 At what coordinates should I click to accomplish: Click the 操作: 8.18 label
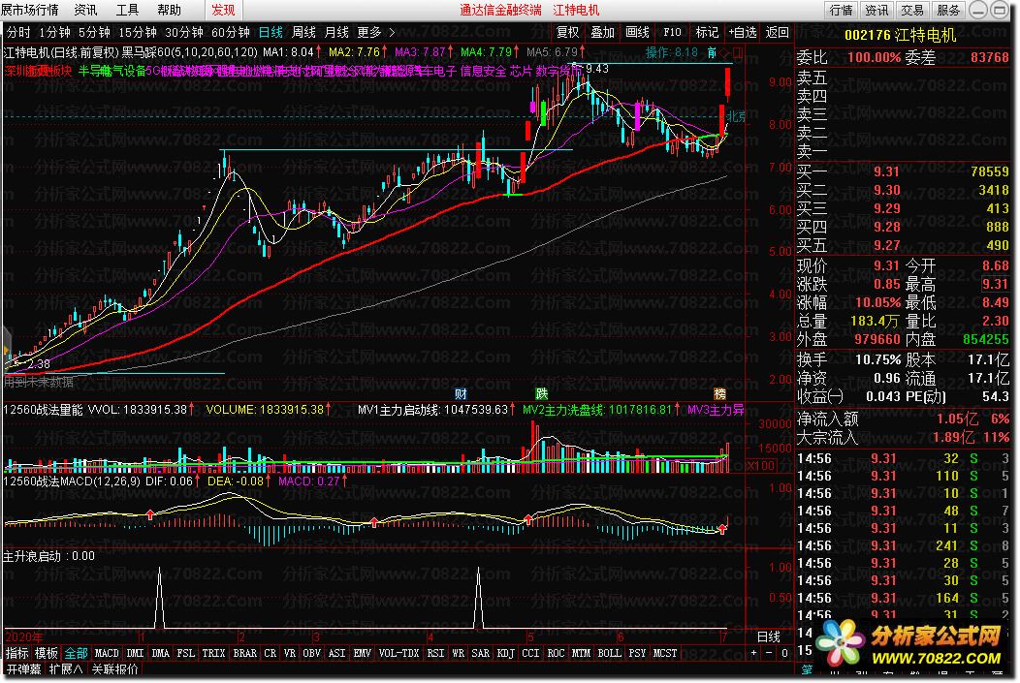pos(671,52)
